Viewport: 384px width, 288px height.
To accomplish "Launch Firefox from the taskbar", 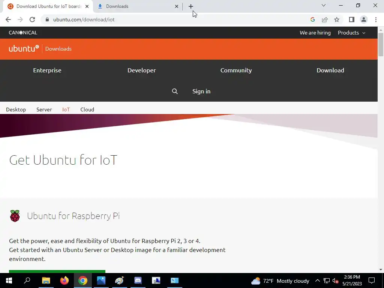I will click(x=64, y=280).
